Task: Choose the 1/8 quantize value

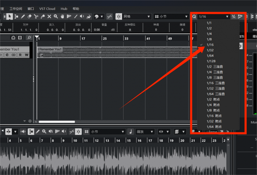Action: (218, 39)
